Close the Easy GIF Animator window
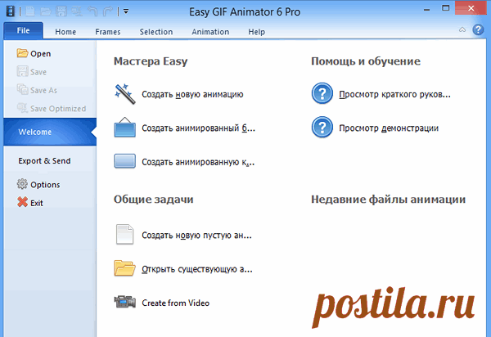The image size is (491, 337). (471, 8)
